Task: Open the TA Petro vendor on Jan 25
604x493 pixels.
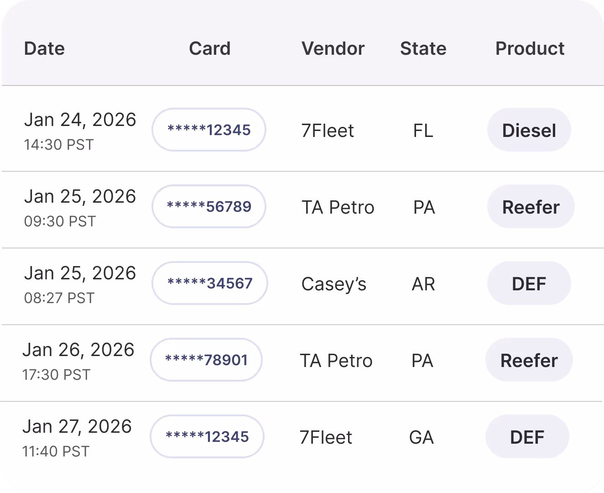Action: 338,207
